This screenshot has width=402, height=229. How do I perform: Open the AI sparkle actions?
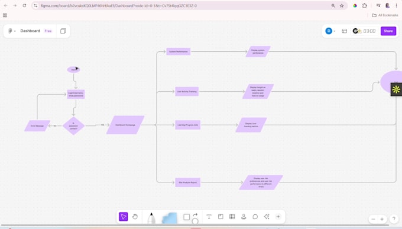click(x=267, y=217)
